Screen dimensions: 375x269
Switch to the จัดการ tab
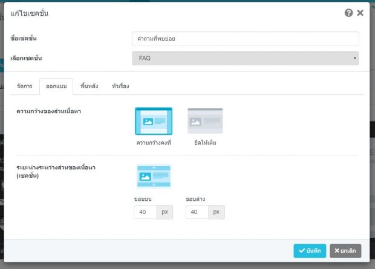(x=24, y=86)
